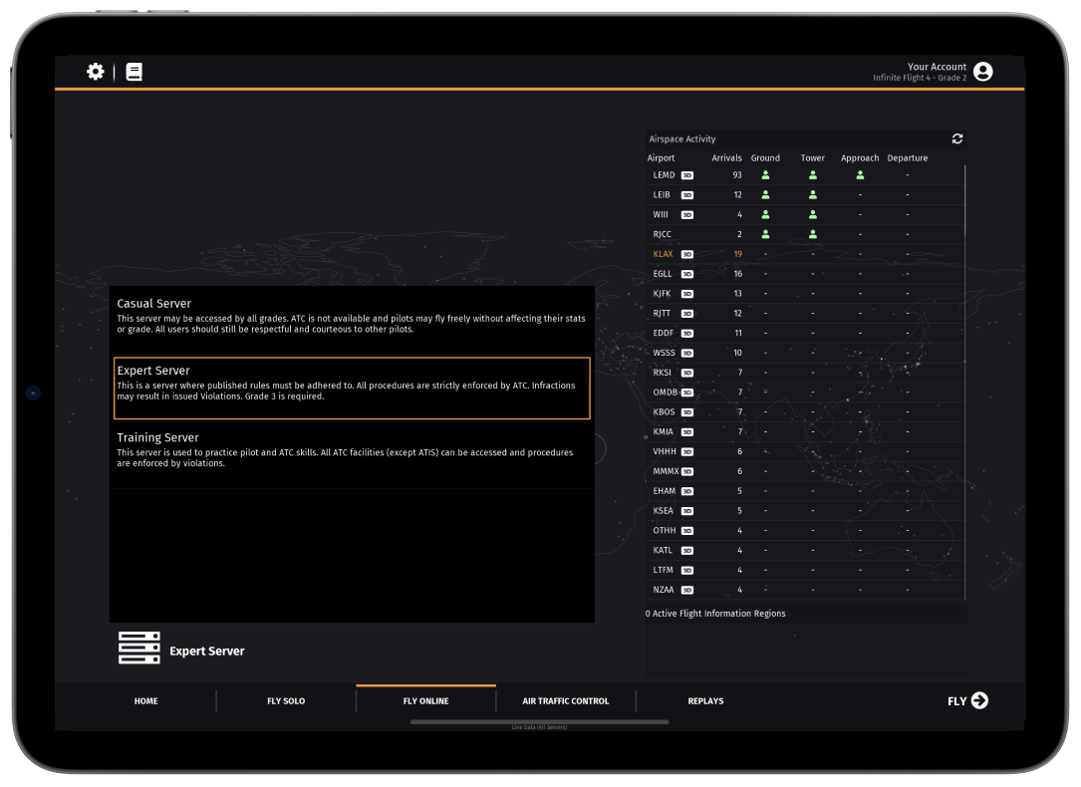Select the Expert Server option
The height and width of the screenshot is (787, 1081).
coord(351,388)
